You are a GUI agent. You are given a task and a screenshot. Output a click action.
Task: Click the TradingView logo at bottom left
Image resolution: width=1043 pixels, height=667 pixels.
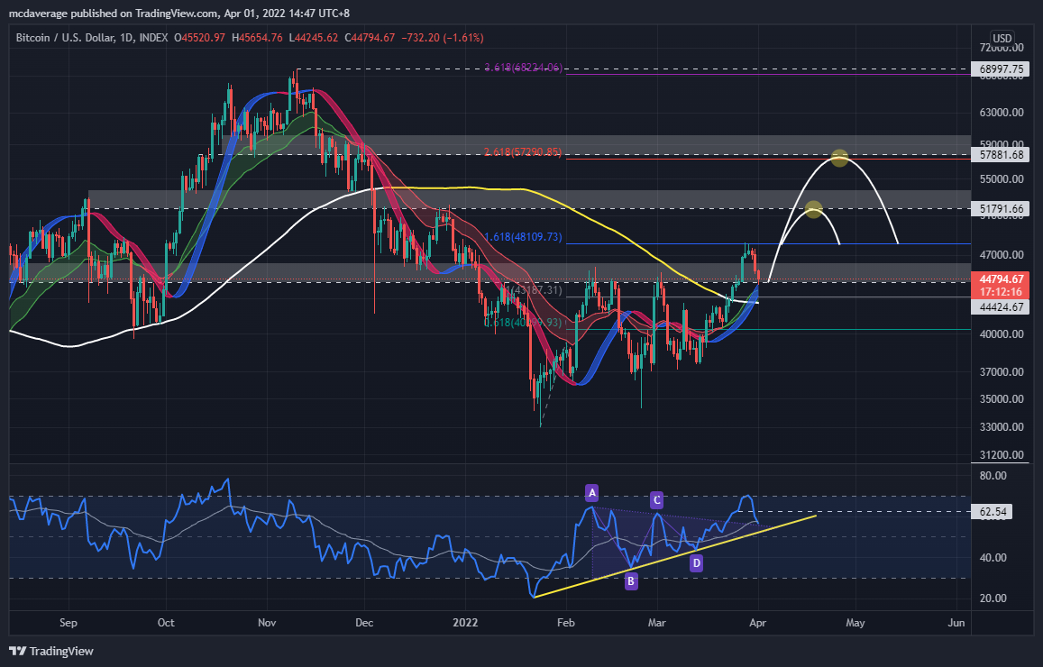click(x=51, y=651)
